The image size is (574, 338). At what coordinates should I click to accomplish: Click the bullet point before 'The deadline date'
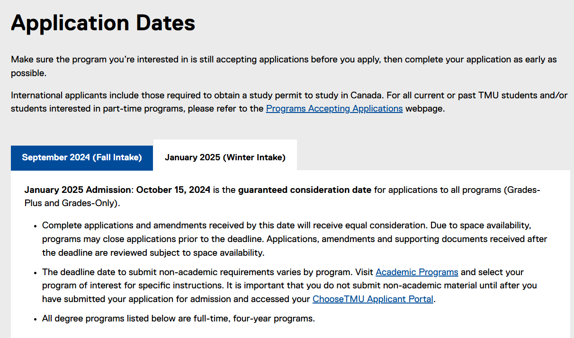point(36,273)
